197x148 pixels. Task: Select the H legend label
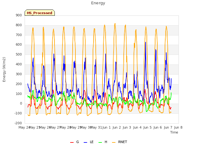[106, 142]
